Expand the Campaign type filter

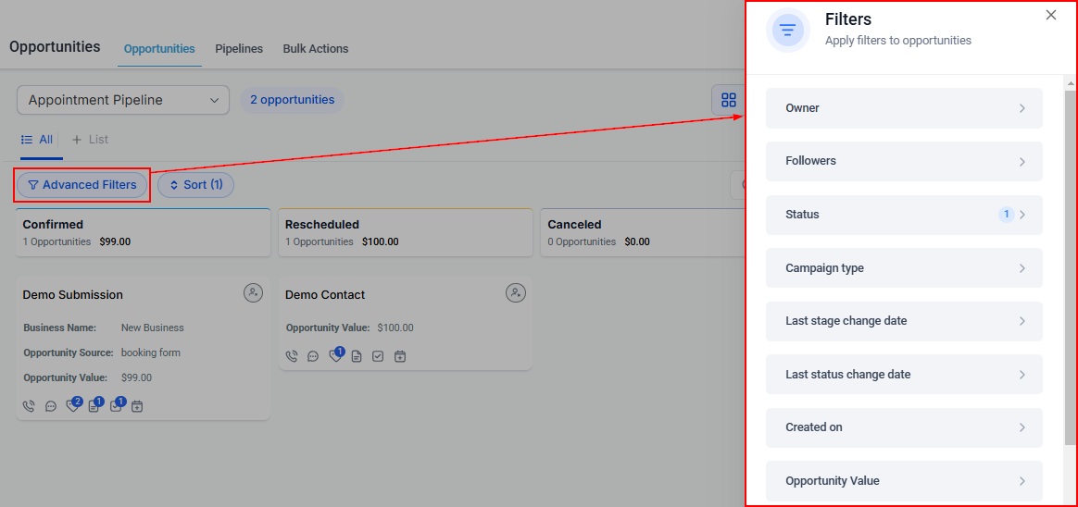click(904, 268)
